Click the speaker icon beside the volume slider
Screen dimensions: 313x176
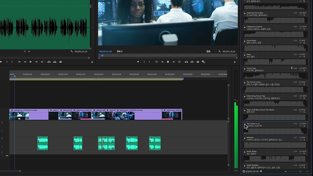coord(286,171)
